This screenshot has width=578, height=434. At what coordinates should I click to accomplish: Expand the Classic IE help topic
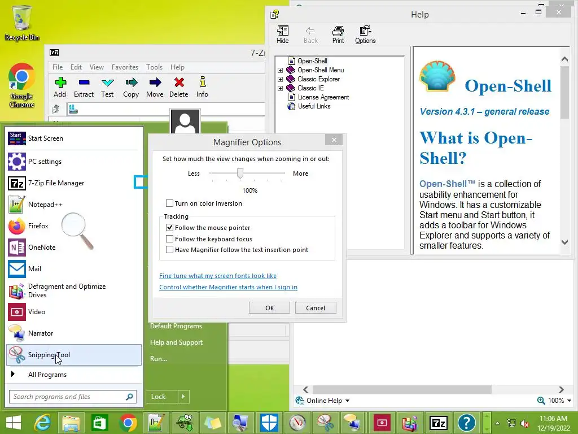point(280,88)
